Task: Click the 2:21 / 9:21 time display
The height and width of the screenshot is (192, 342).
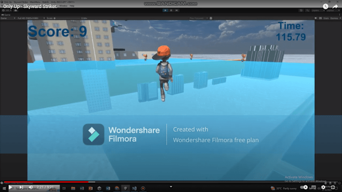Action: pos(45,187)
